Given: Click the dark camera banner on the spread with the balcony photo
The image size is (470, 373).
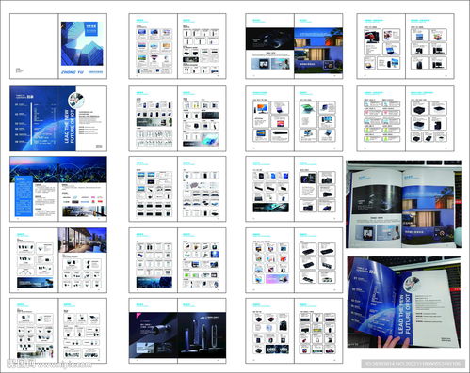Looking at the screenshot, I should [35, 283].
